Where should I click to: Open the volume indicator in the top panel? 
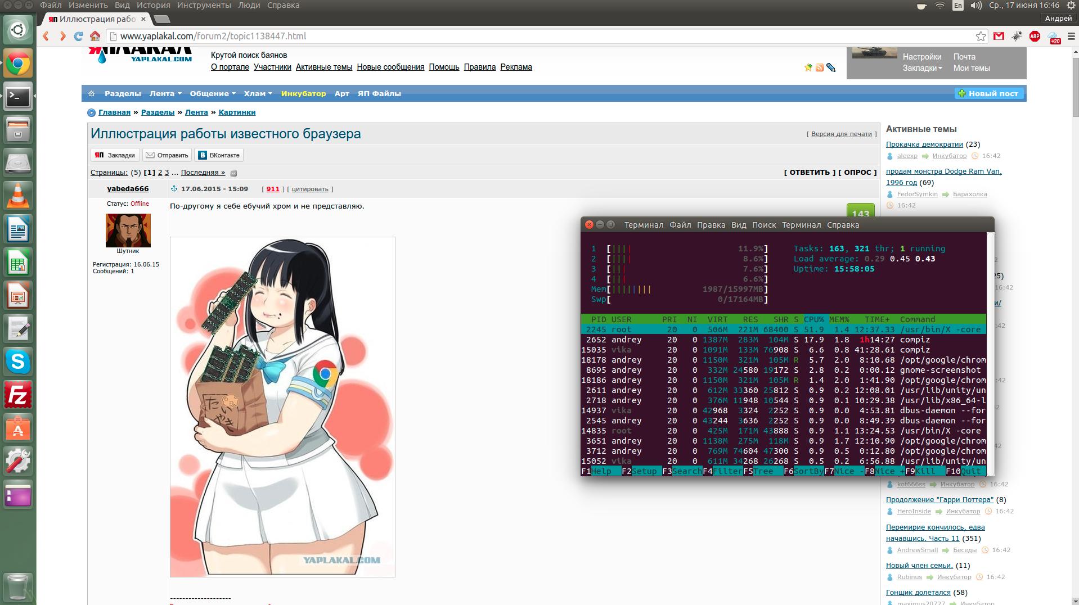click(976, 6)
